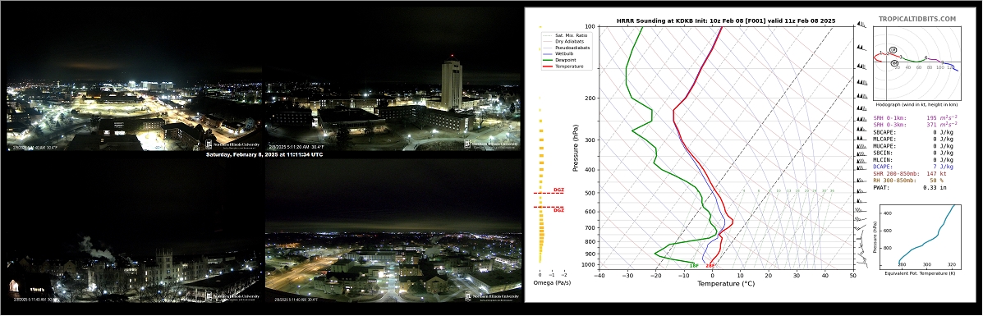The width and height of the screenshot is (983, 316).
Task: Click the TROPICALTIDBITS.COM watermark link
Action: (917, 20)
